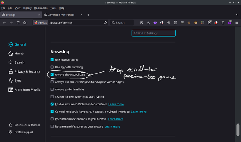Reload the current page
The image size is (241, 142).
tap(18, 23)
